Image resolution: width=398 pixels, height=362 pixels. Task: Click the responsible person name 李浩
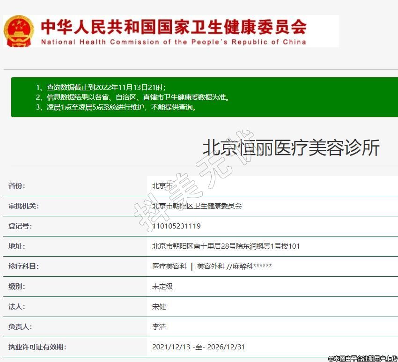159,327
